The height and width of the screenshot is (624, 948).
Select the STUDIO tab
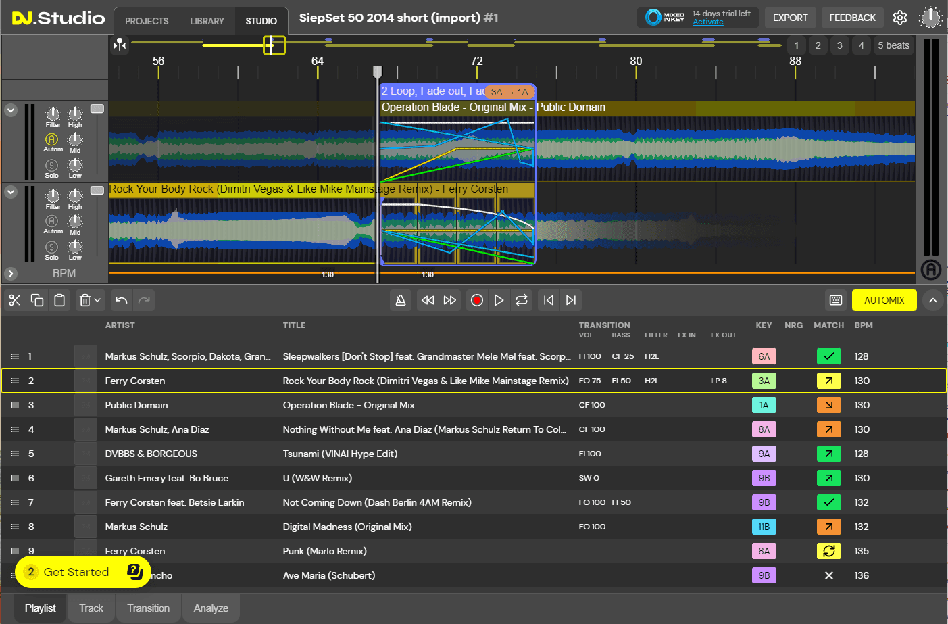261,21
